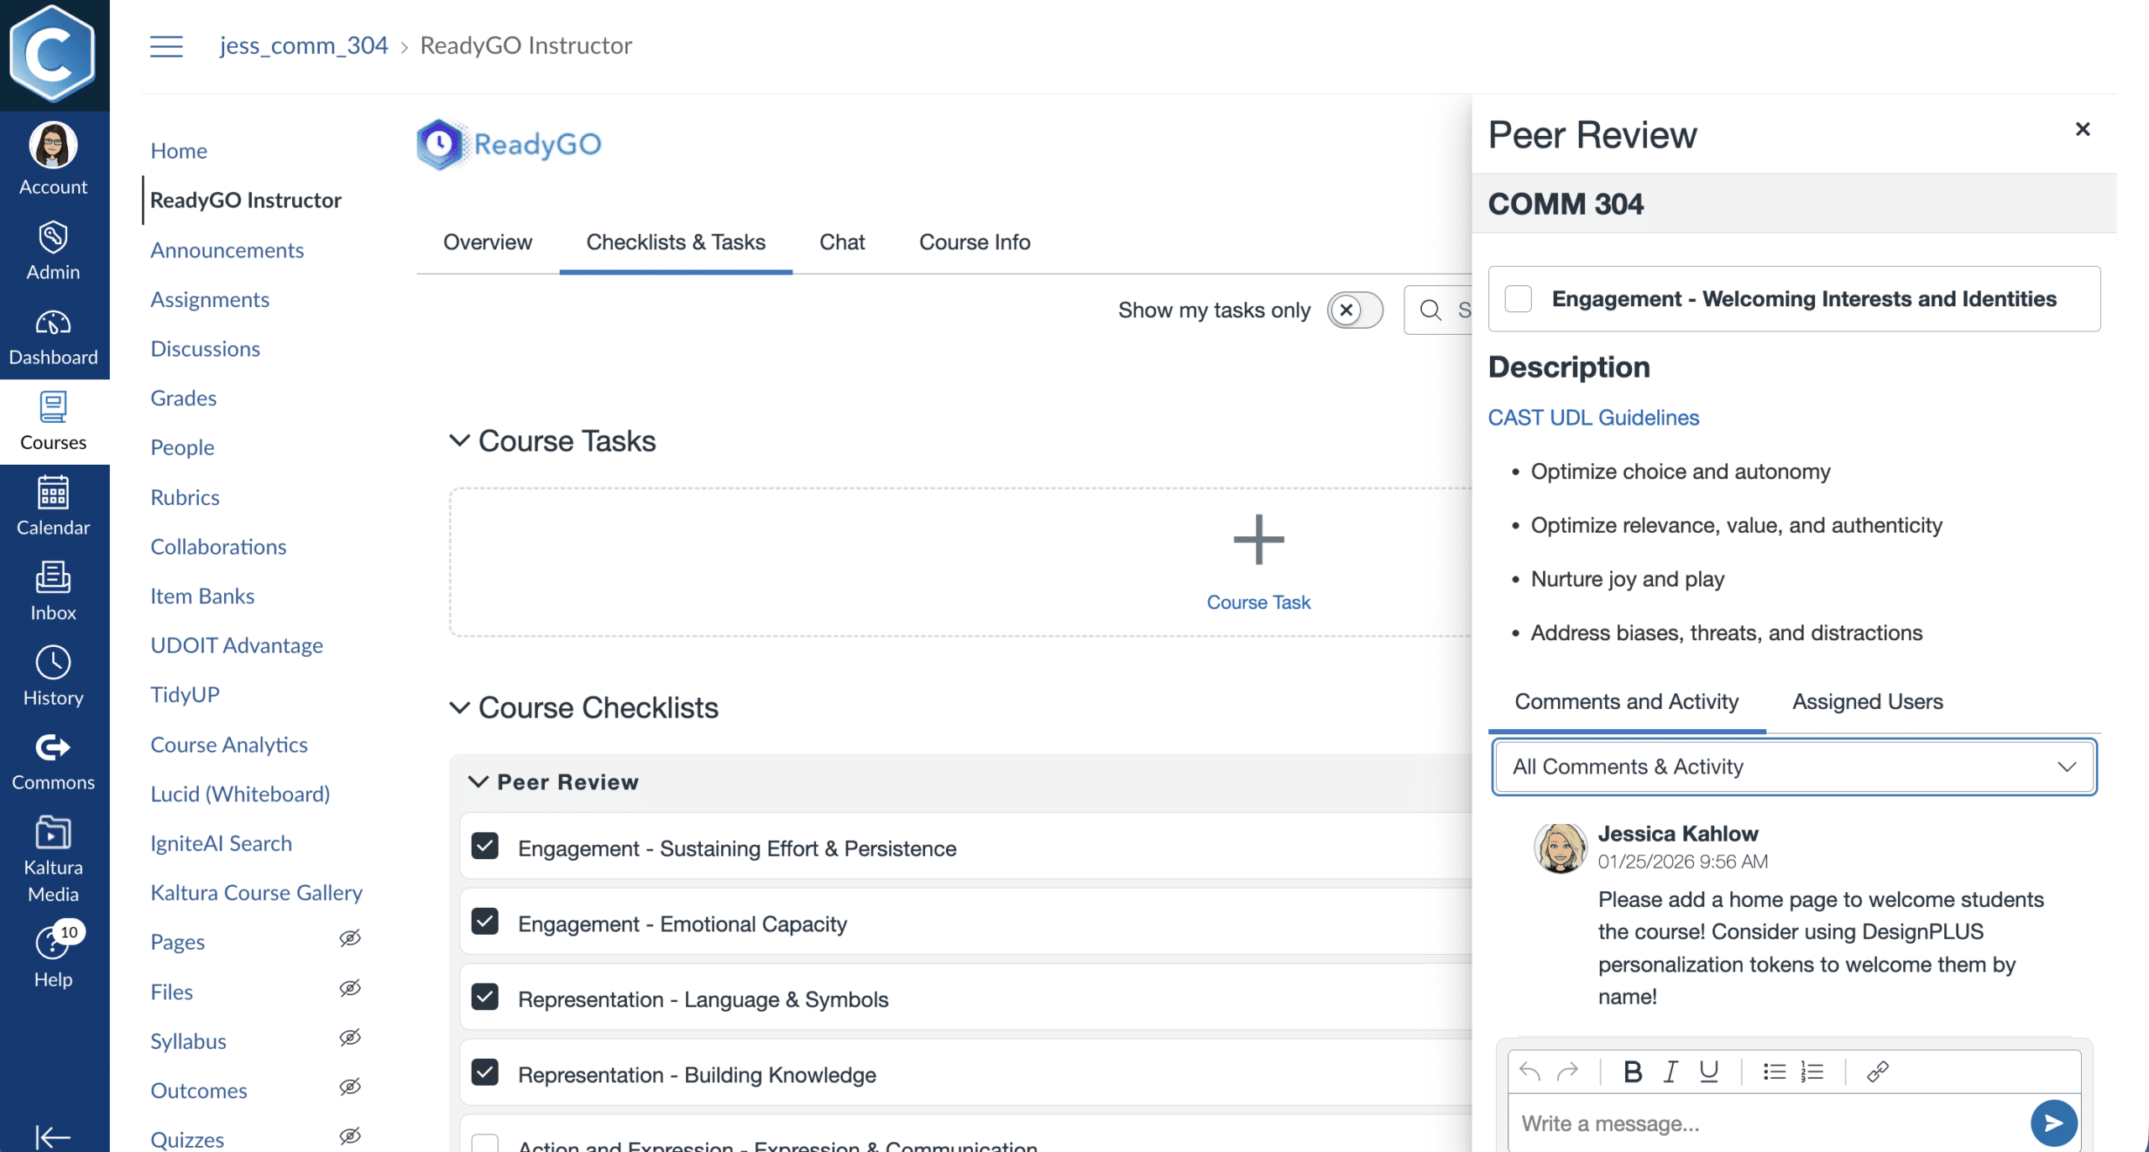
Task: Open the CAST UDL Guidelines link
Action: coord(1592,417)
